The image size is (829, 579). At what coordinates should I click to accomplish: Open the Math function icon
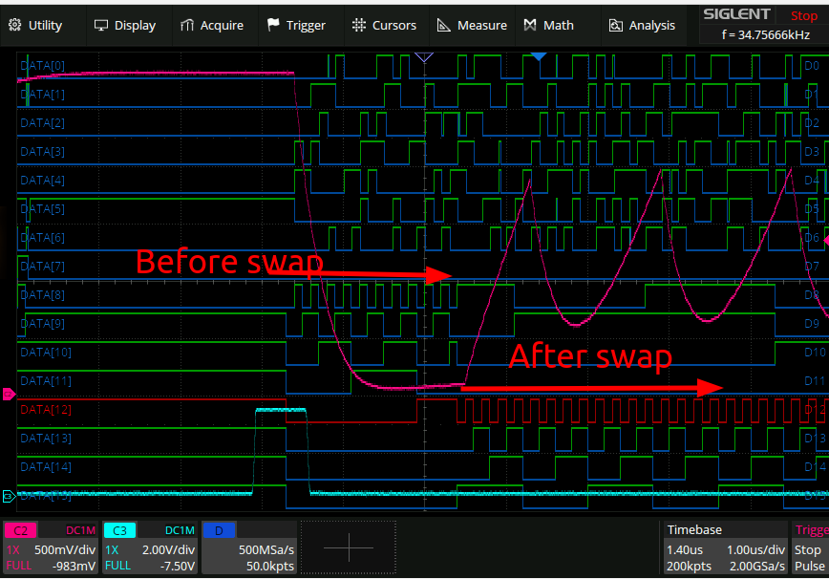point(530,26)
